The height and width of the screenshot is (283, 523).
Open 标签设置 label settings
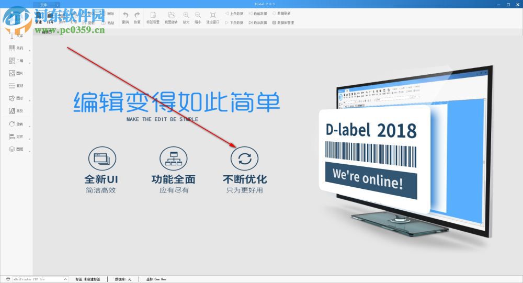coord(153,18)
